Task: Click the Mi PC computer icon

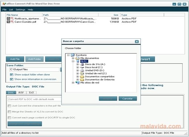Action: pos(78,61)
